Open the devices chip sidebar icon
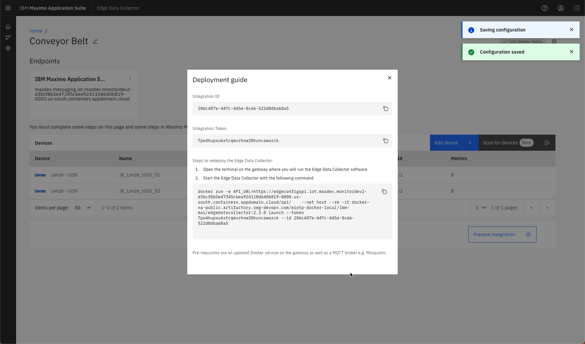This screenshot has height=344, width=585. pyautogui.click(x=8, y=48)
